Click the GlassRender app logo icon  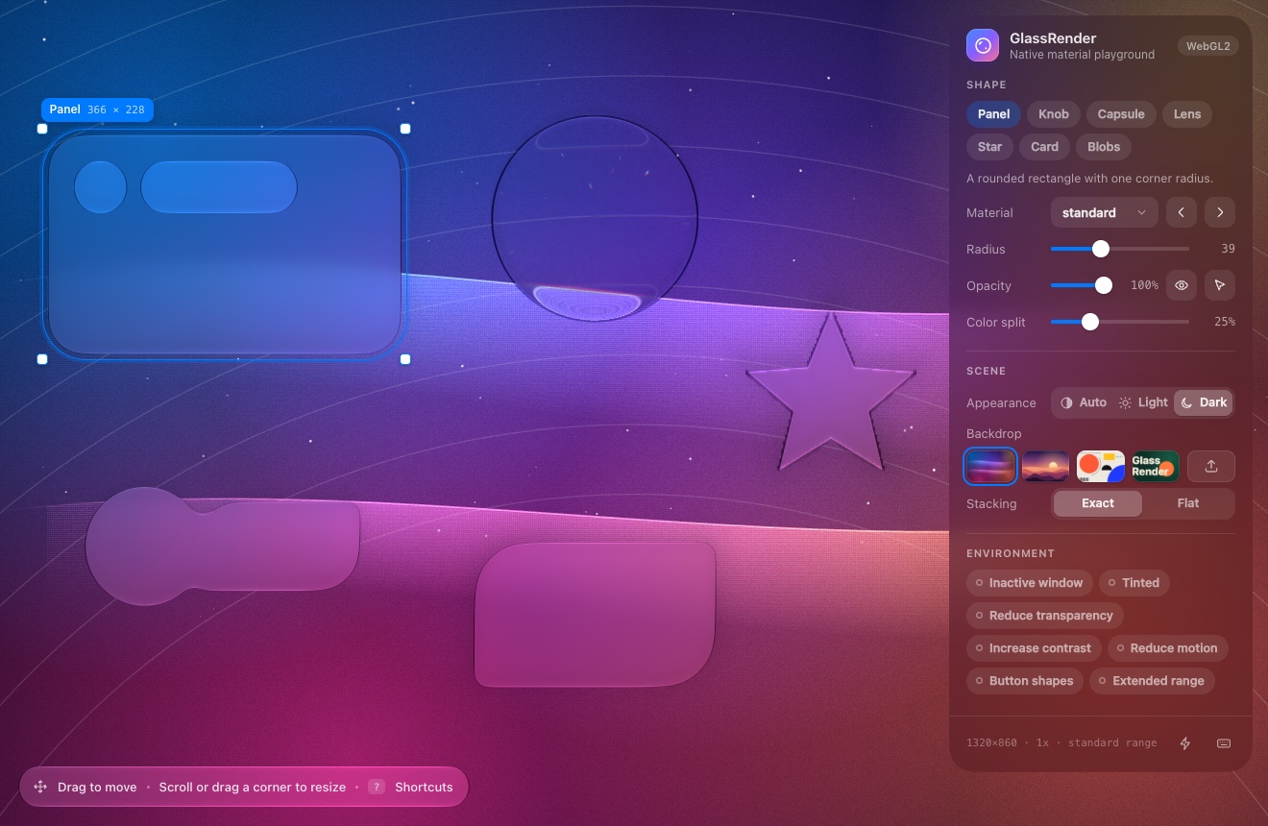[983, 45]
